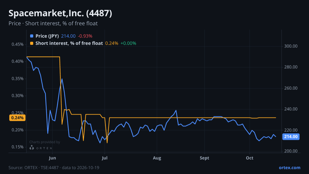Screen dimensions: 309x174
Task: Click the 240.00 right axis label
Action: 291,109
